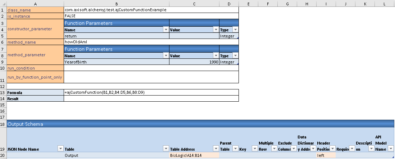Click the BizLogic!A14:B14 table address cell
The width and height of the screenshot is (395, 159).
(x=194, y=155)
